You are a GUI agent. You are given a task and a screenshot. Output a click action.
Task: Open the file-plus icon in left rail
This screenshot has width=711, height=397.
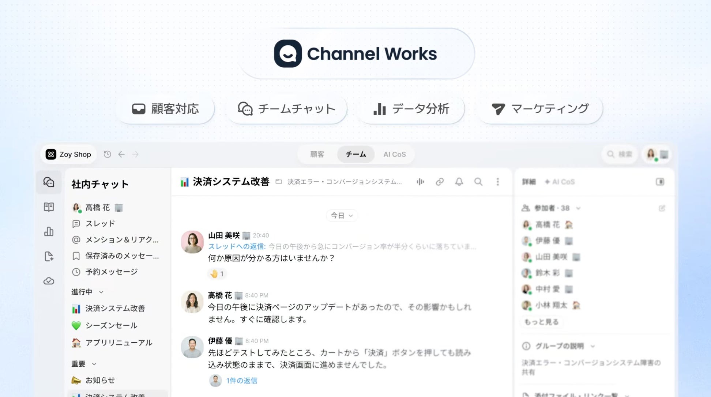click(x=49, y=256)
